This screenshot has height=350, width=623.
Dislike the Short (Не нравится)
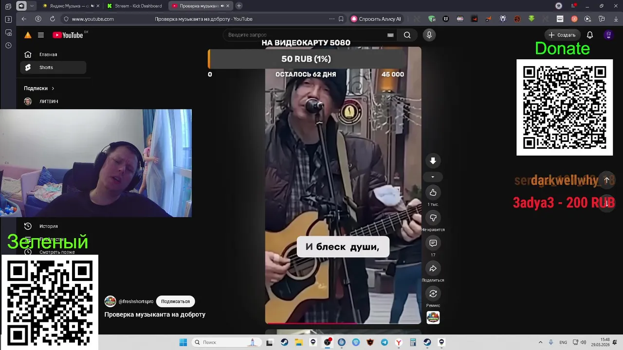(433, 218)
